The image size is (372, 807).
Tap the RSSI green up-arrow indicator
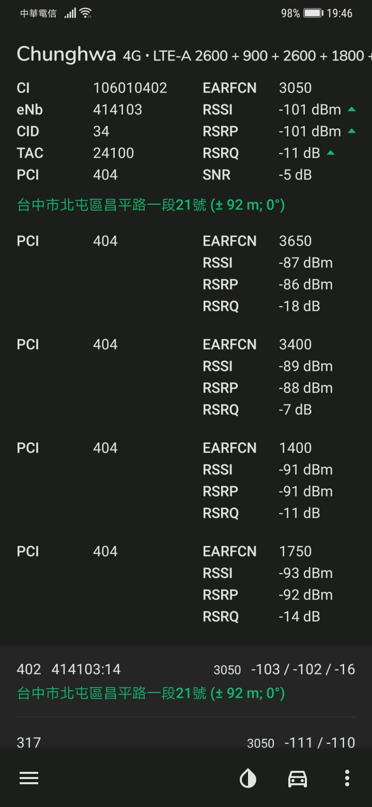click(352, 109)
